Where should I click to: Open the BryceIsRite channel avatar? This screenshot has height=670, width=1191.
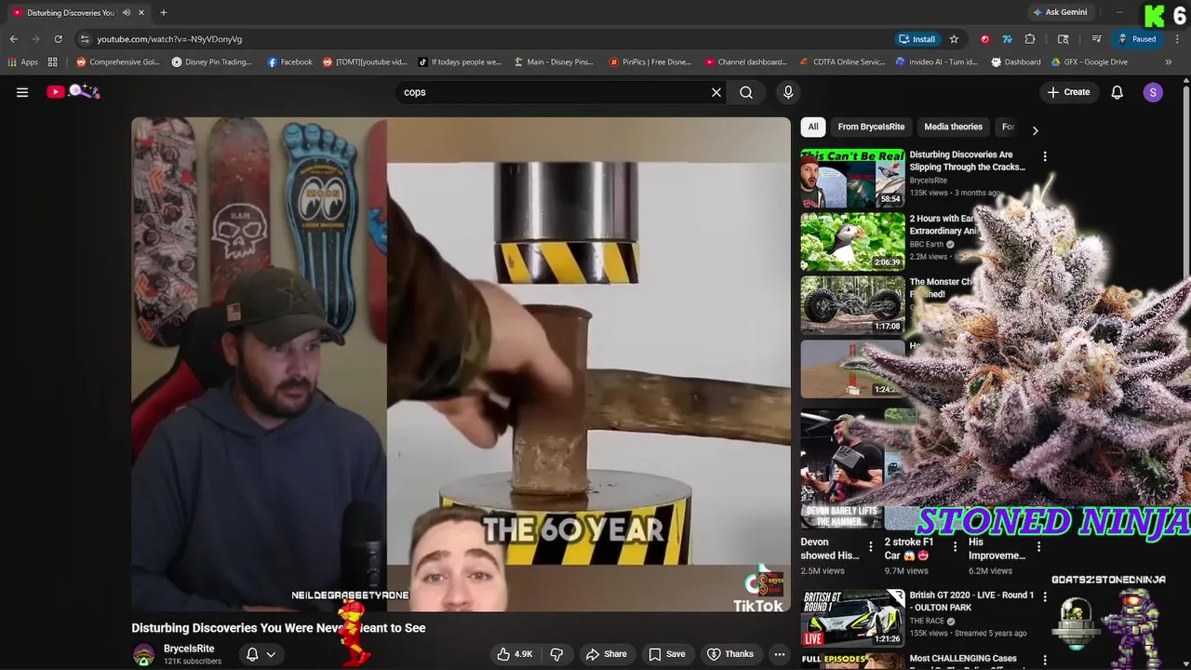click(144, 655)
